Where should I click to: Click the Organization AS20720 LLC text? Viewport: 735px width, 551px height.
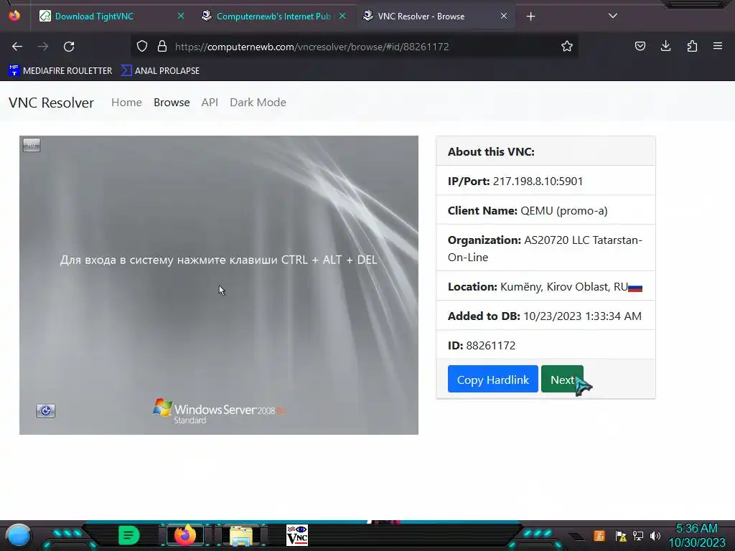pyautogui.click(x=545, y=248)
